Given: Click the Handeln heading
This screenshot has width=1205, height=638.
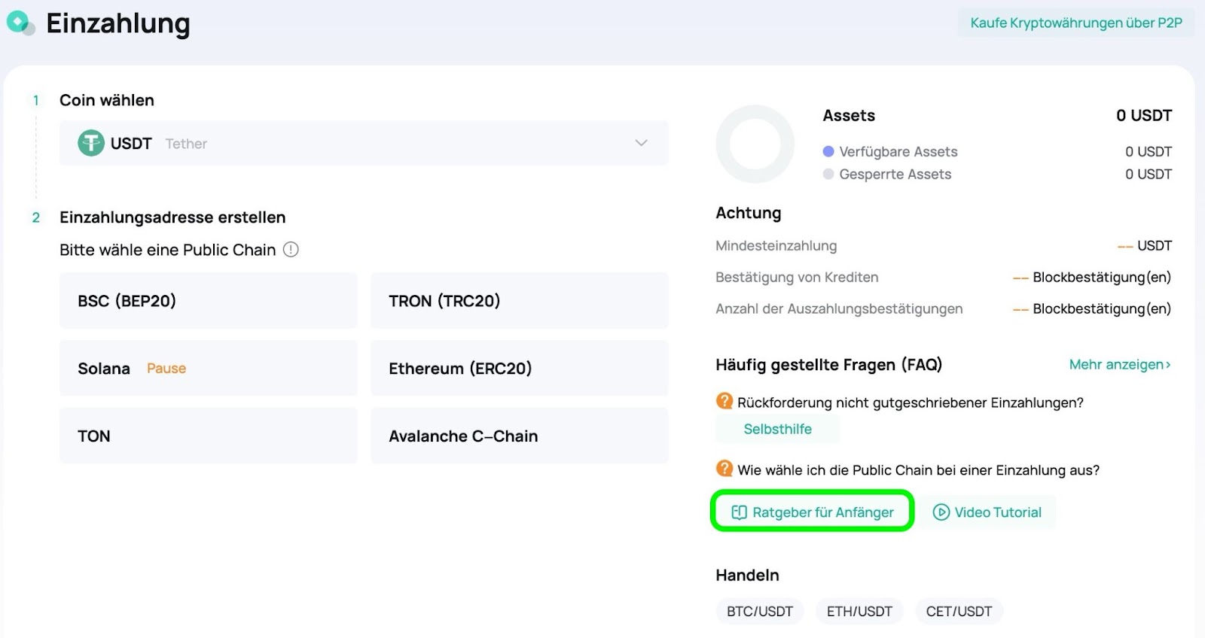Looking at the screenshot, I should tap(747, 576).
